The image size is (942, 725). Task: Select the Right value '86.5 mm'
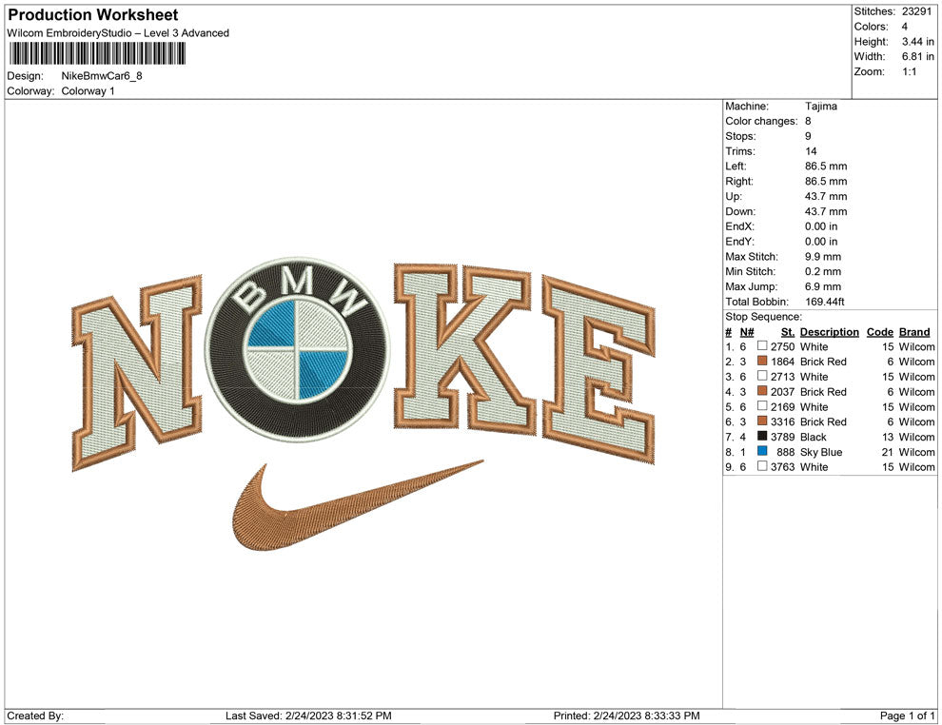click(826, 182)
